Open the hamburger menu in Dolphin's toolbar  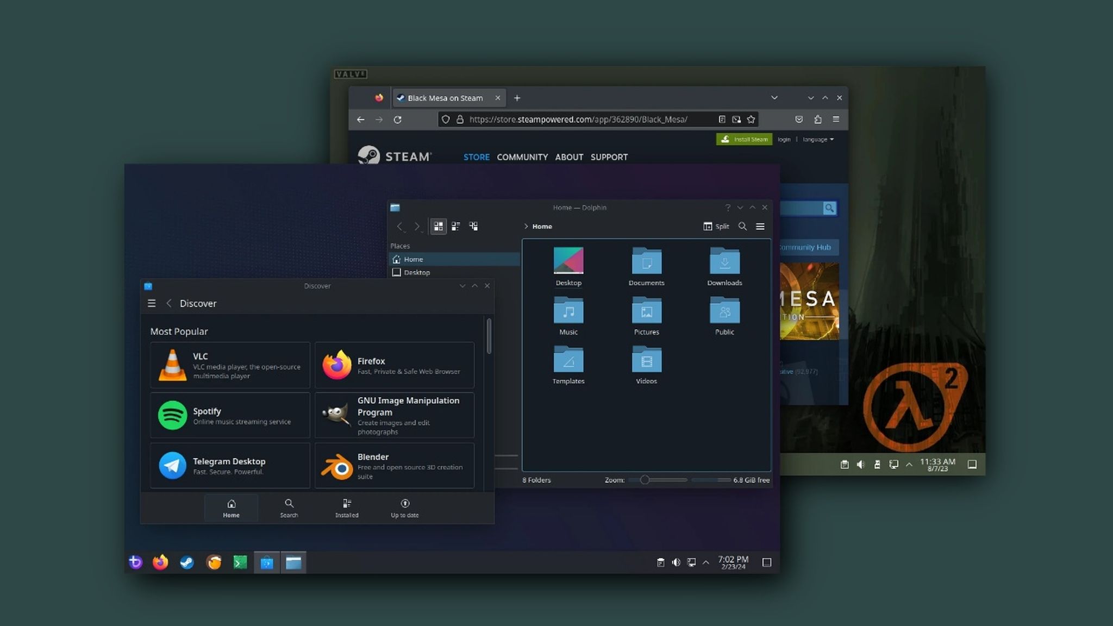pyautogui.click(x=760, y=226)
